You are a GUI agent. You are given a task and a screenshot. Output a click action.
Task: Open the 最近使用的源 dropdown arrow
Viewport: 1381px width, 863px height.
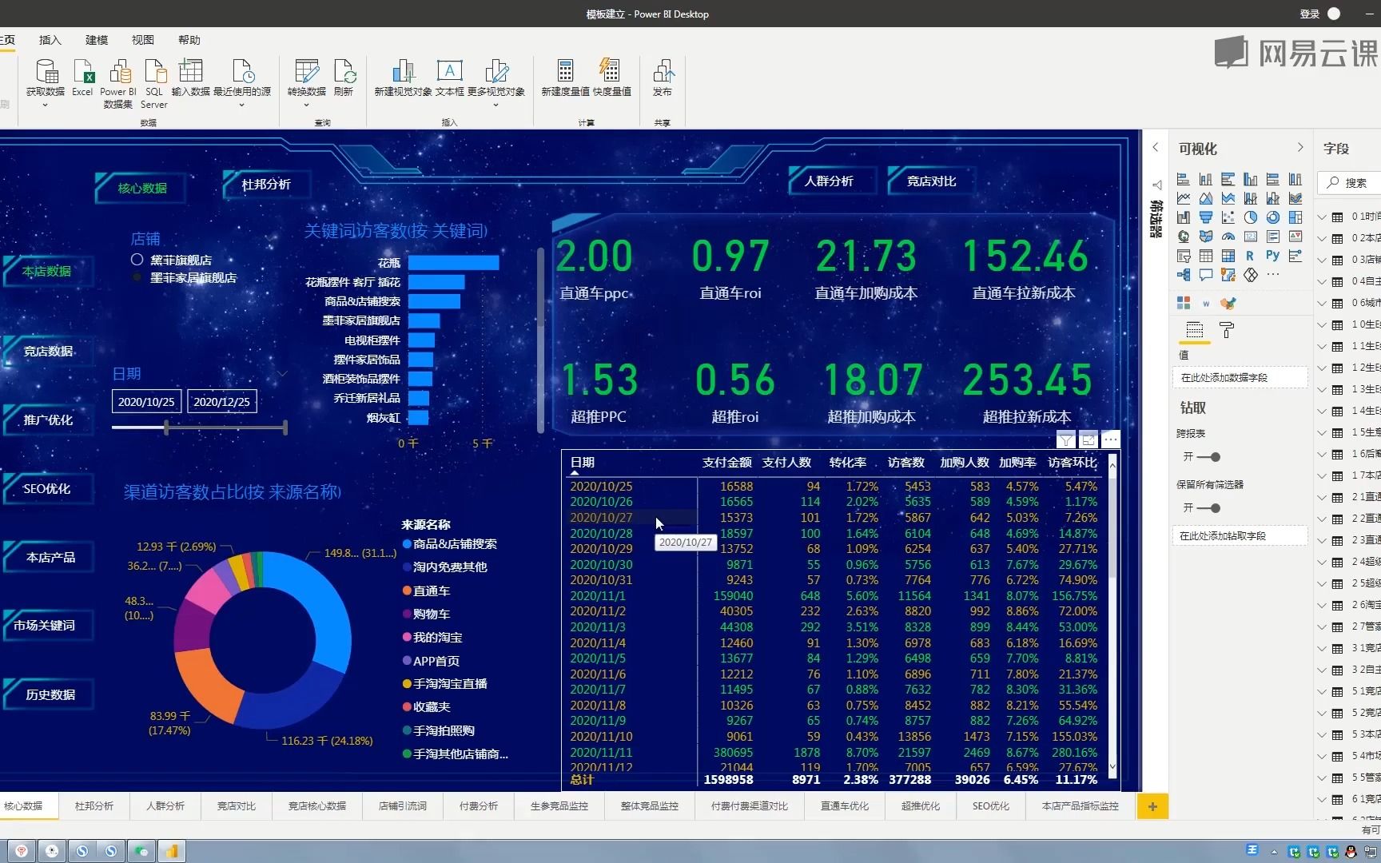pyautogui.click(x=241, y=105)
